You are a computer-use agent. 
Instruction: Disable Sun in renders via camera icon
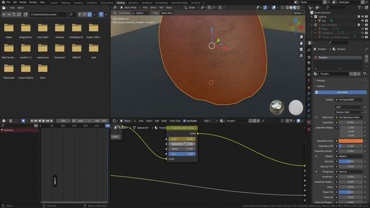coord(366,21)
